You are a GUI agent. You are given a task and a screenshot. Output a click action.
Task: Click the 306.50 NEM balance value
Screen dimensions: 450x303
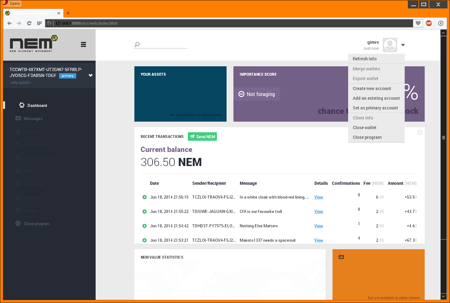tap(171, 162)
